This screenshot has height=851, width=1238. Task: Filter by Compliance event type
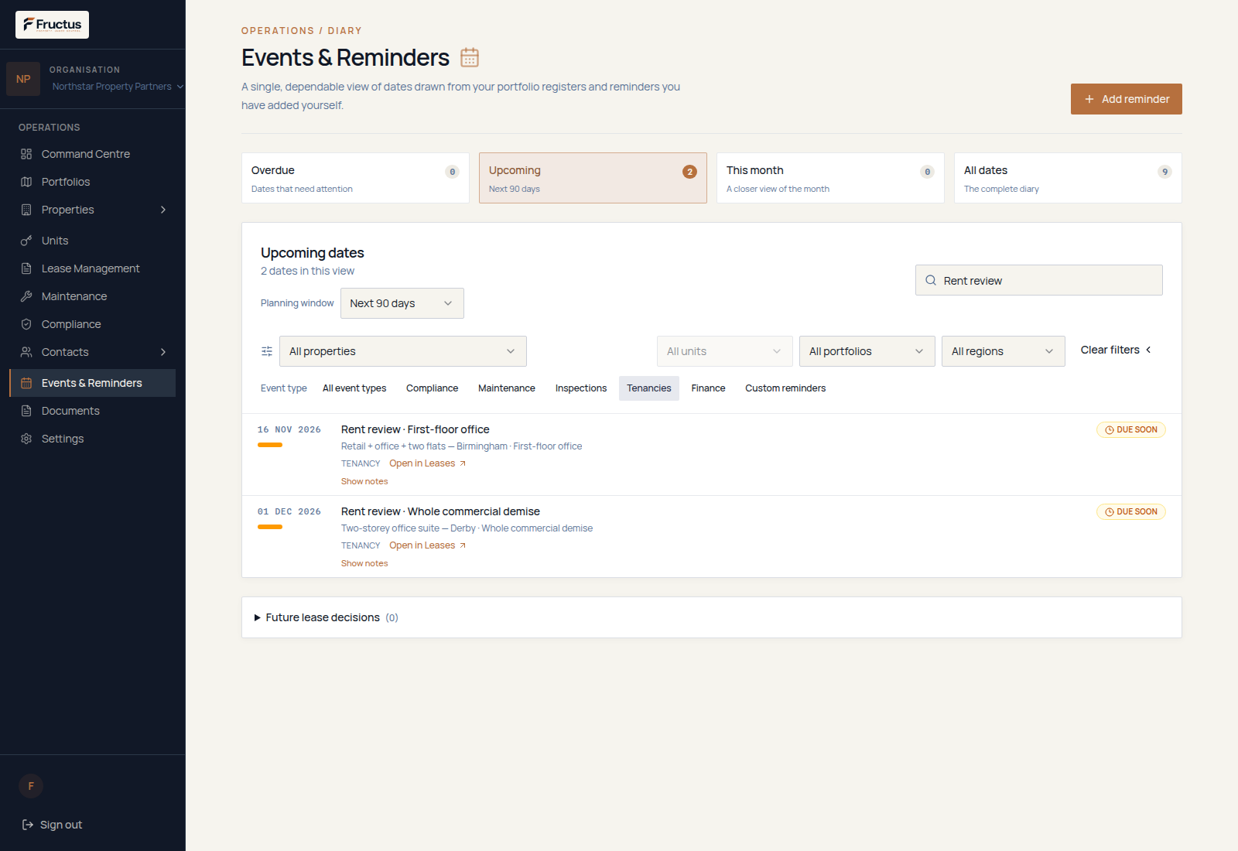pos(432,388)
